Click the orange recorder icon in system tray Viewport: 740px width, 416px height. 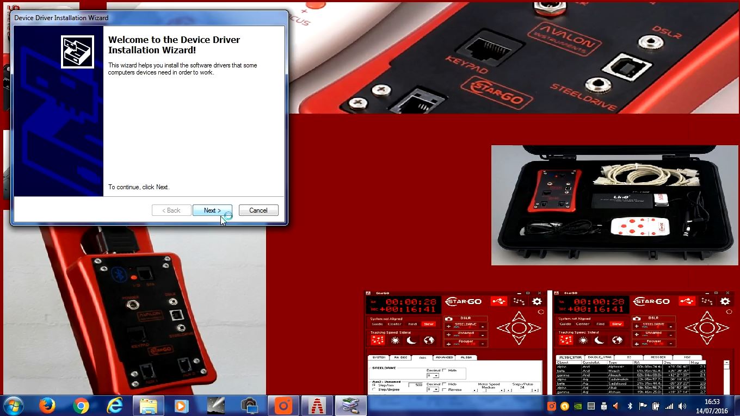(x=551, y=406)
